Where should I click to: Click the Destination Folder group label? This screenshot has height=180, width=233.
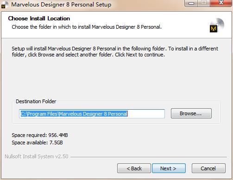(36, 101)
